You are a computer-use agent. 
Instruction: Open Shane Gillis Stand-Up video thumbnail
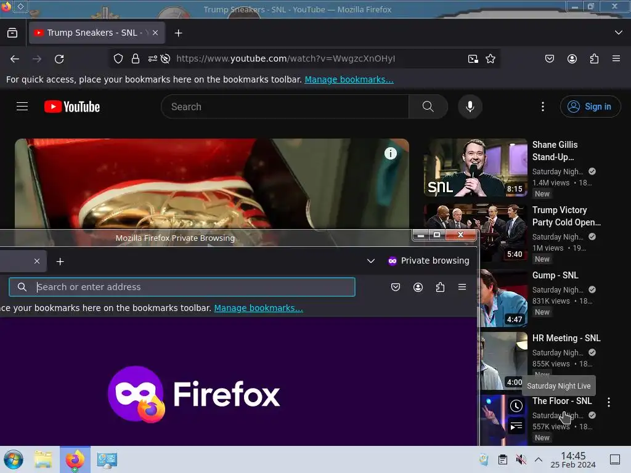[475, 168]
